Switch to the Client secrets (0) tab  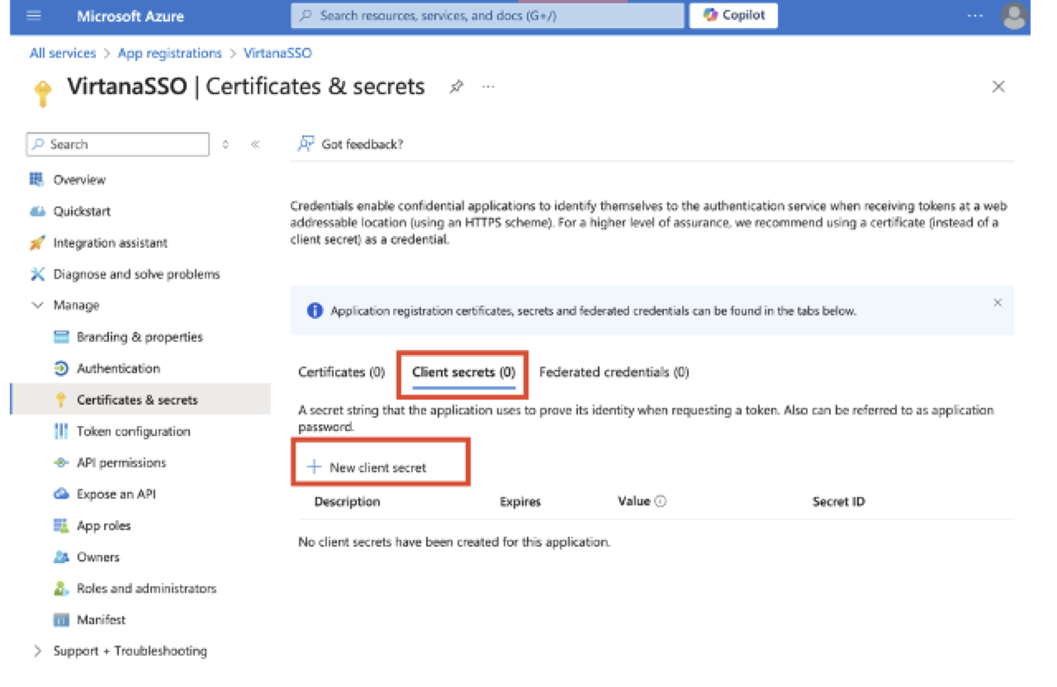pos(463,372)
